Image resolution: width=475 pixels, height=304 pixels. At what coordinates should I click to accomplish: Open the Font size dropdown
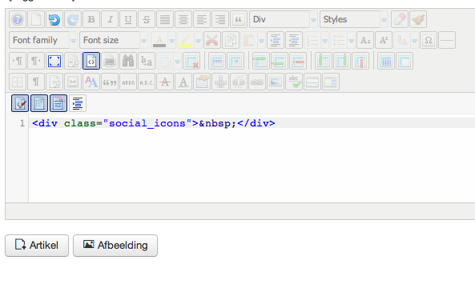coord(113,40)
